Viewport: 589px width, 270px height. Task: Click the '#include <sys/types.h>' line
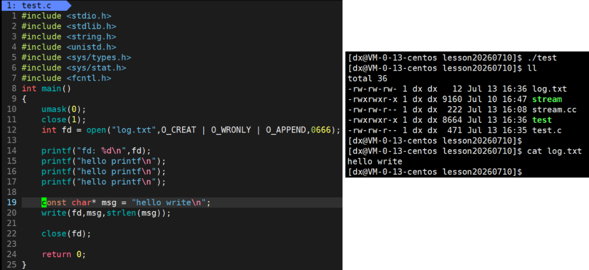point(76,57)
